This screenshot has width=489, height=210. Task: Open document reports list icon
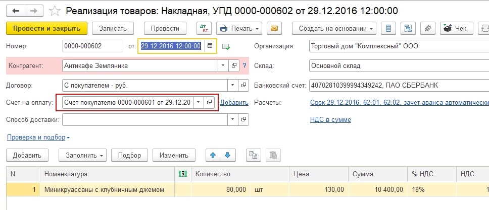point(388,28)
